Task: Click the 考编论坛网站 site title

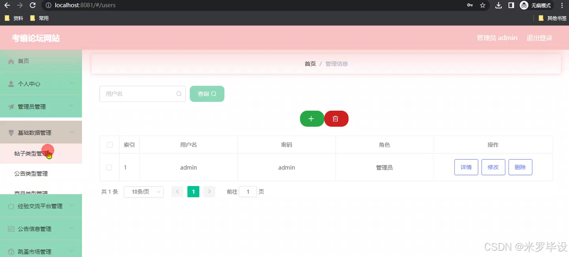Action: point(36,38)
